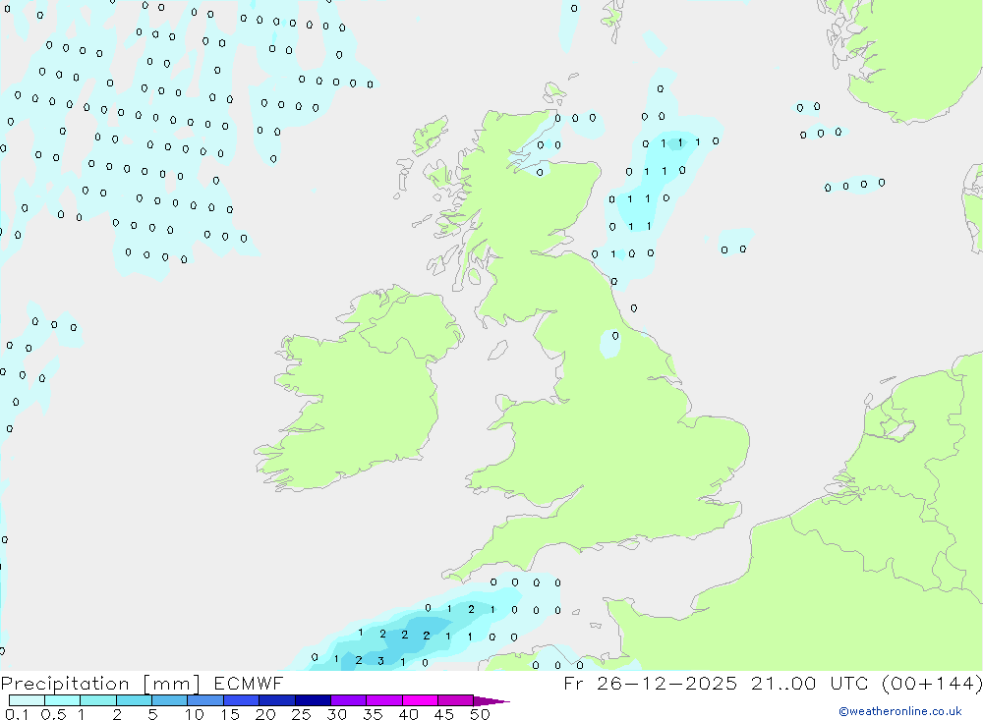This screenshot has height=720, width=983.
Task: Click the '45' legend scale label
Action: pos(444,714)
